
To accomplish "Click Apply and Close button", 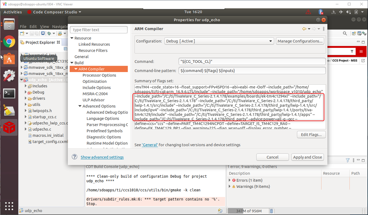I will click(x=308, y=157).
